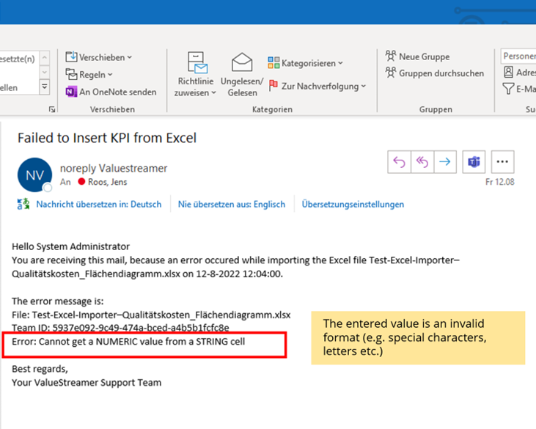
Task: Open the Kategorisieren dropdown
Action: pyautogui.click(x=306, y=63)
